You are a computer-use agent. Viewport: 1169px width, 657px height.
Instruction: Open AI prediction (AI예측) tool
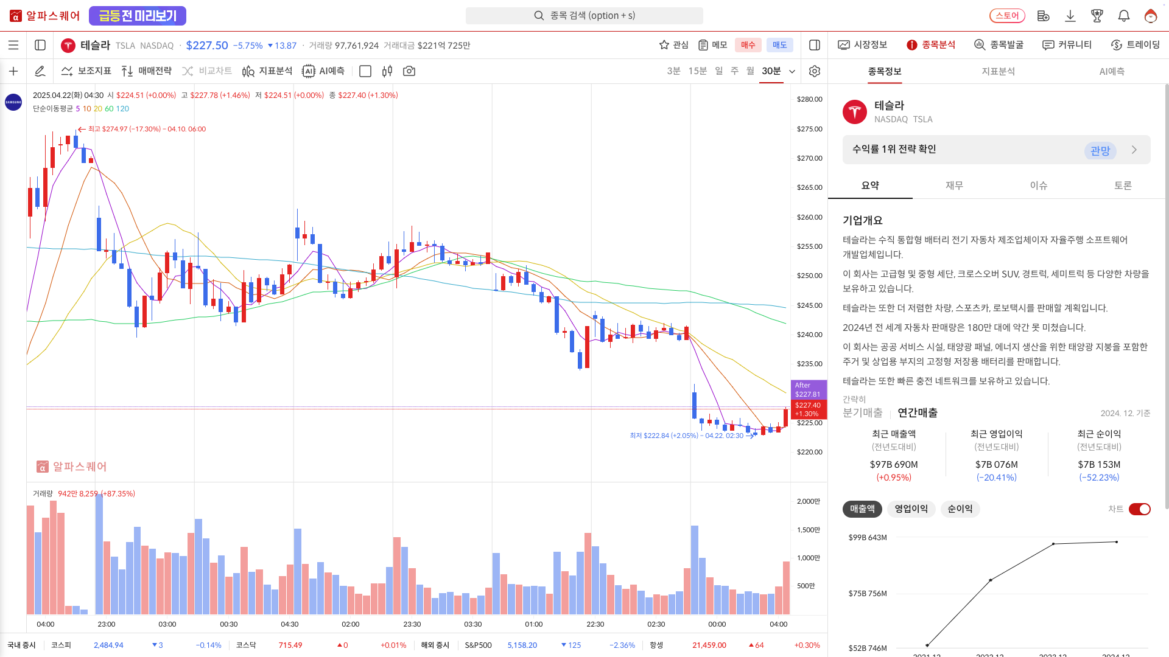[x=323, y=71]
